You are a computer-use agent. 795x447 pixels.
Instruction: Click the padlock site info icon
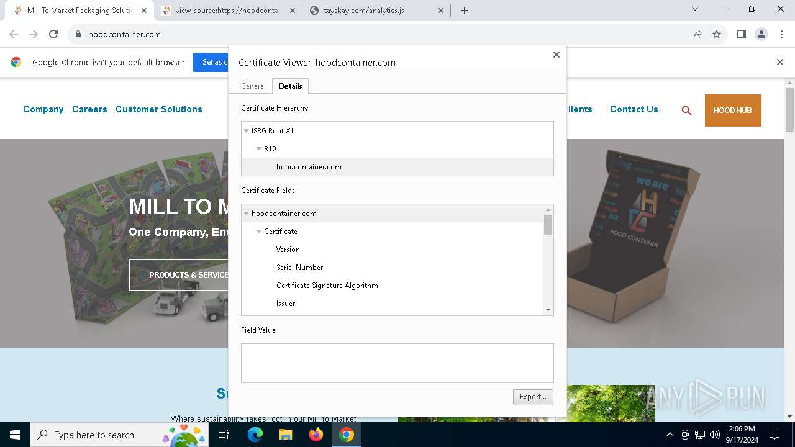pos(78,34)
